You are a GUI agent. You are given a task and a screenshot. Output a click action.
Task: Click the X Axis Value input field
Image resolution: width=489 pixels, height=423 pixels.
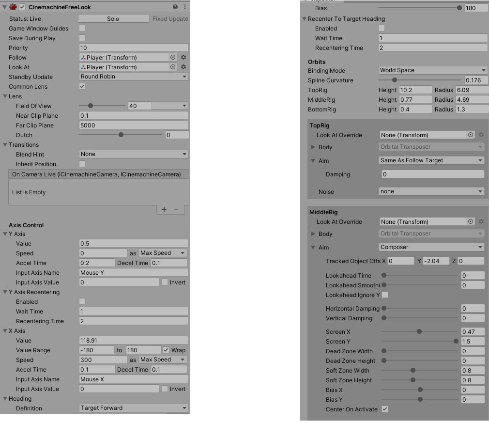pos(133,340)
